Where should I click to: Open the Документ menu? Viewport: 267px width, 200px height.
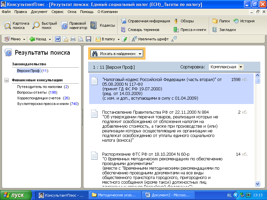[39, 12]
